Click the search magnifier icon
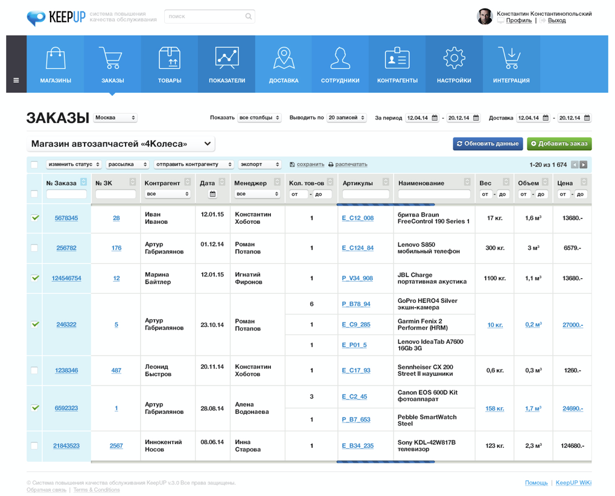This screenshot has width=615, height=496. coord(248,16)
